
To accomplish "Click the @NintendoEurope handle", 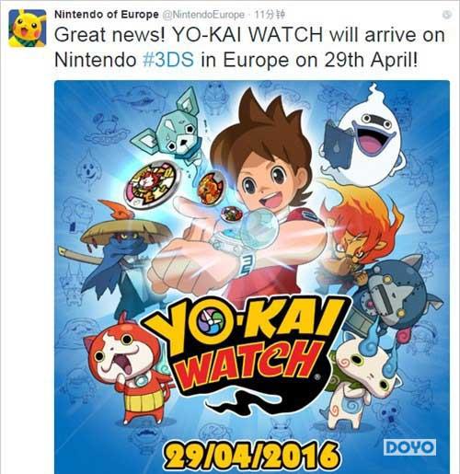I will (203, 15).
